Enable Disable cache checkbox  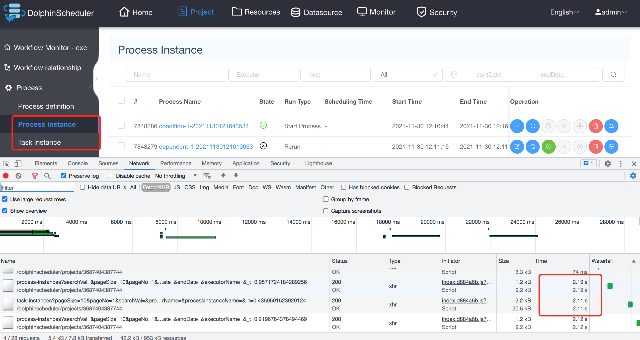110,176
